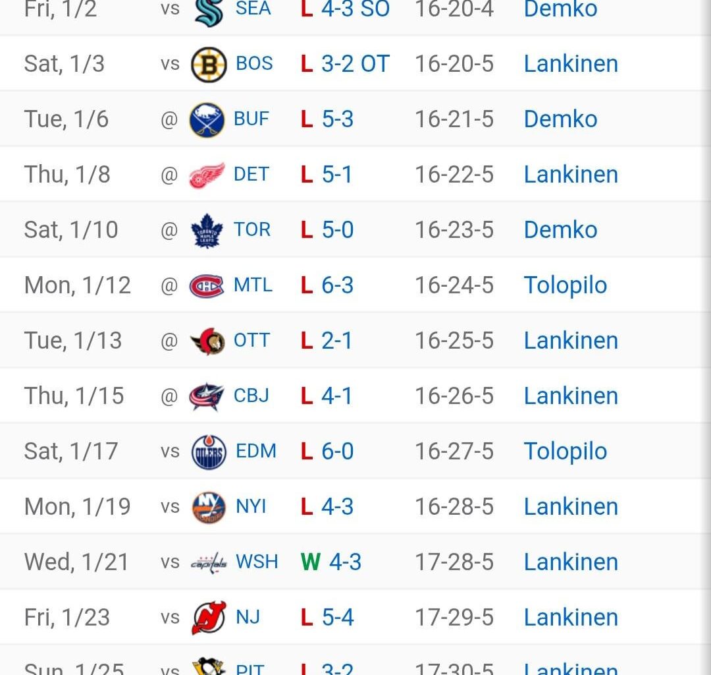Open Lankinen's profile from the 1/23 game
Viewport: 711px width, 675px height.
[x=570, y=617]
